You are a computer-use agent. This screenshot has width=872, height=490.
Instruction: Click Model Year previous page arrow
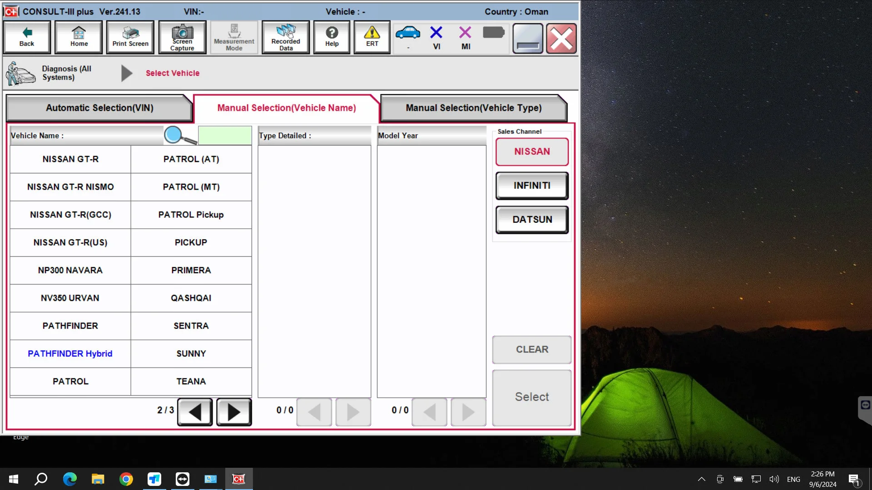pos(430,412)
